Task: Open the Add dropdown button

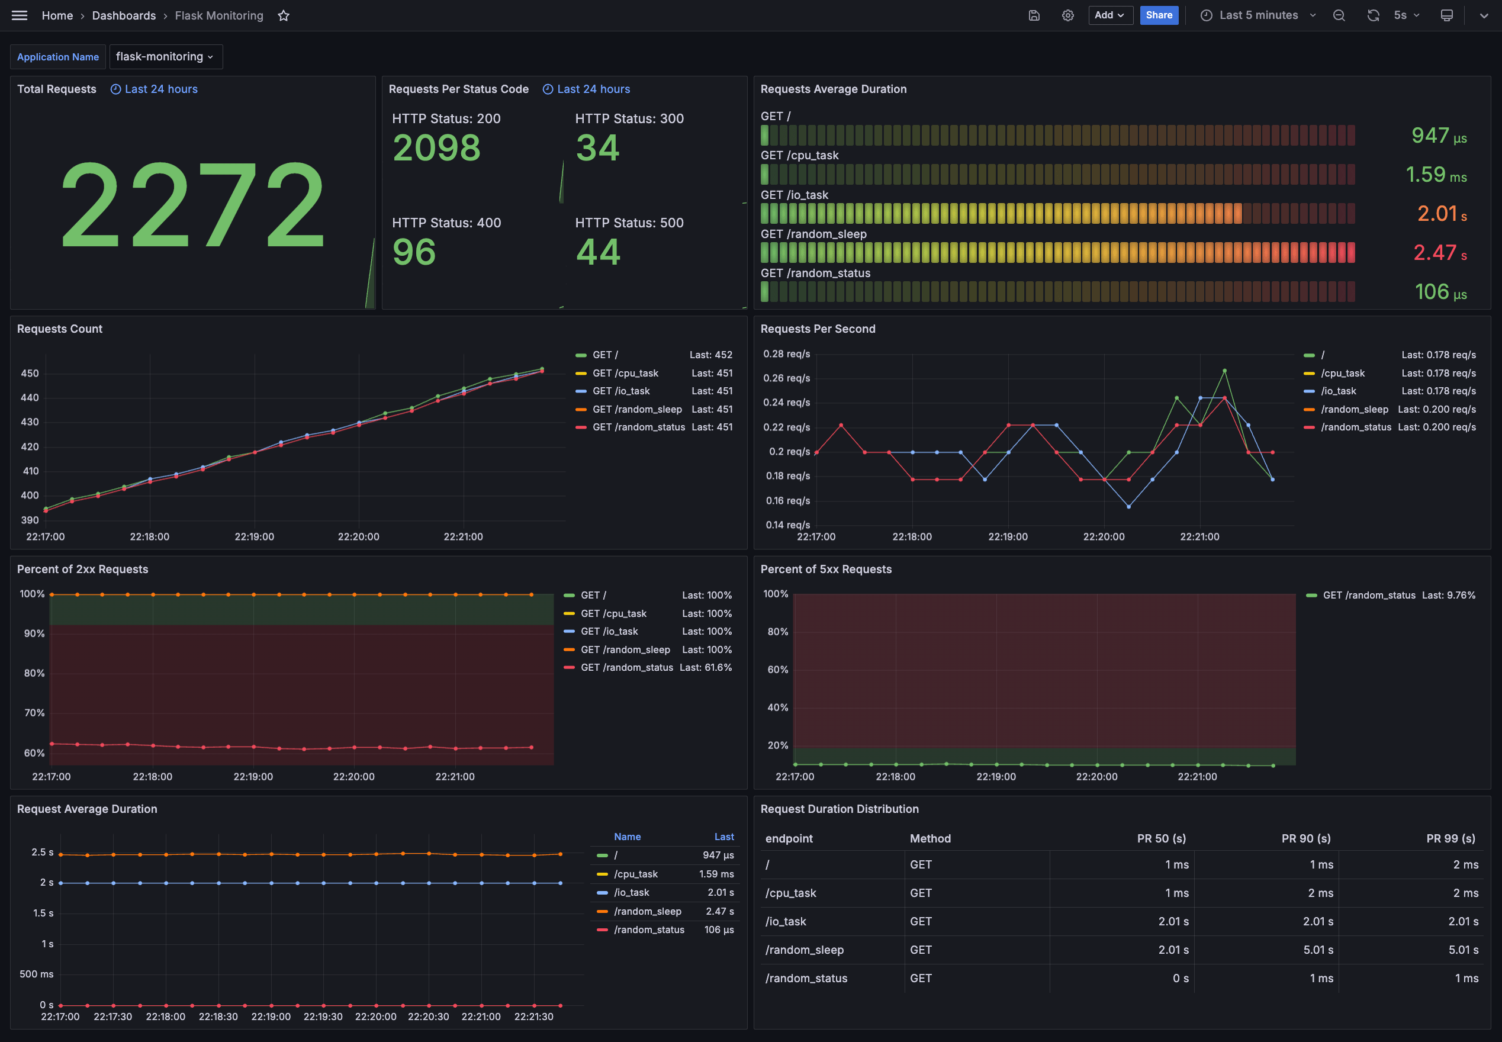Action: click(1109, 15)
